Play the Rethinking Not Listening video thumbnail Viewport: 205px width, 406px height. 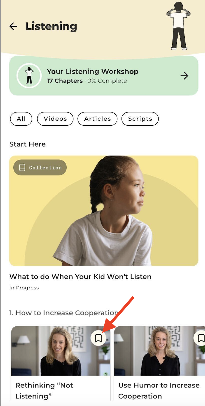61,351
